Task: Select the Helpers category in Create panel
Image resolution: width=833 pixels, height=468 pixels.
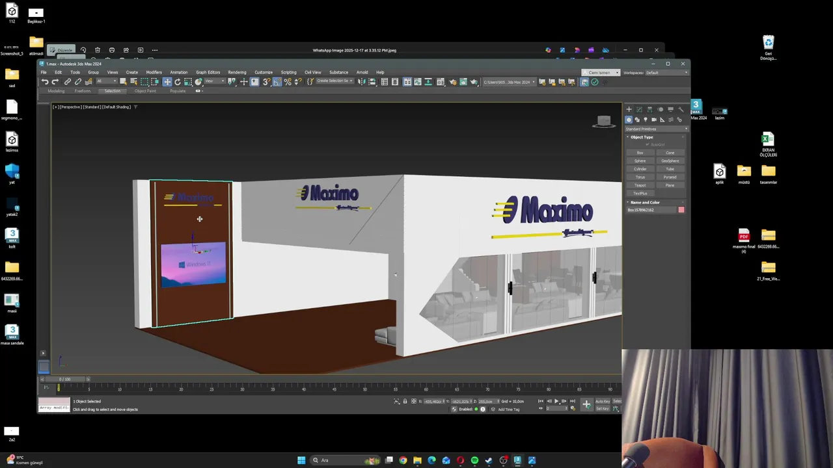Action: click(x=662, y=120)
